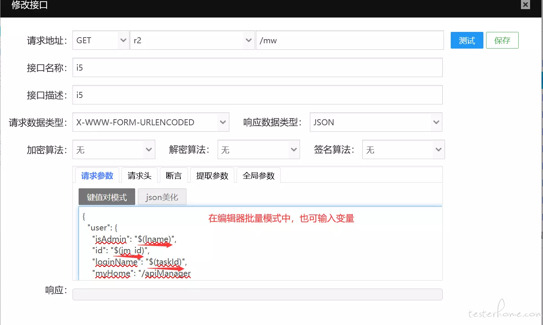Close the 修改接口 dialog
543x325 pixels.
tap(525, 5)
